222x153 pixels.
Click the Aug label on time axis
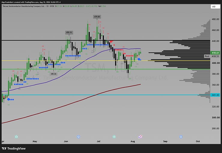pyautogui.click(x=133, y=141)
